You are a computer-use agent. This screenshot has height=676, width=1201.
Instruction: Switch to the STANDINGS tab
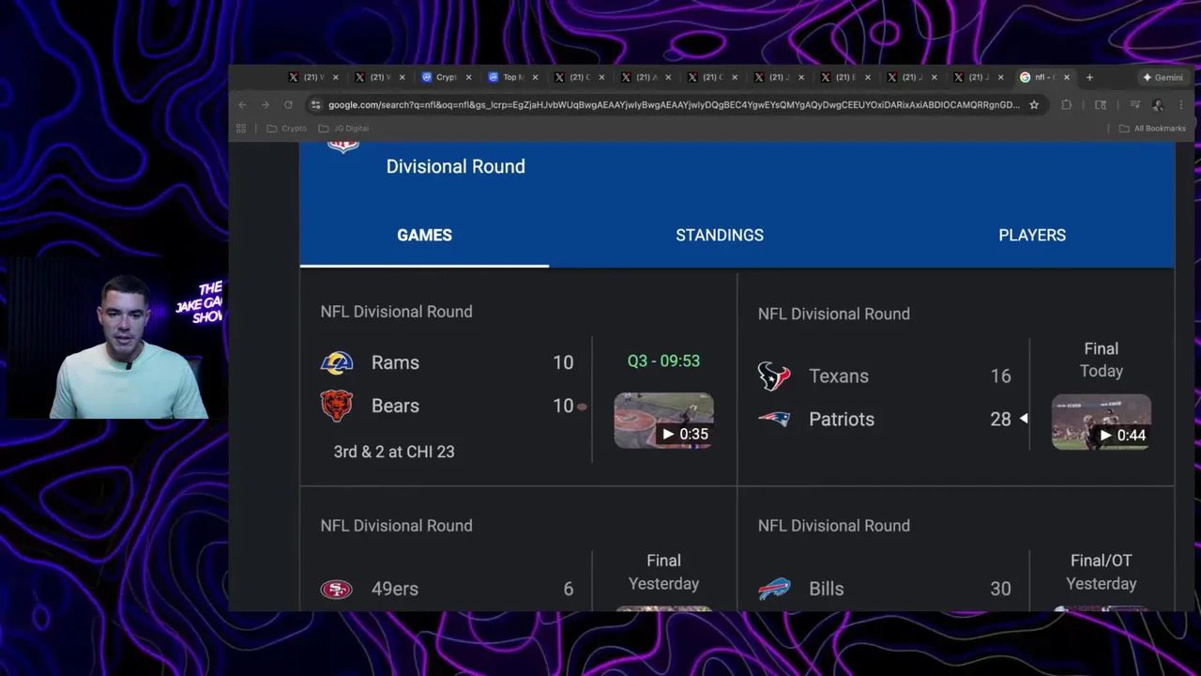720,236
